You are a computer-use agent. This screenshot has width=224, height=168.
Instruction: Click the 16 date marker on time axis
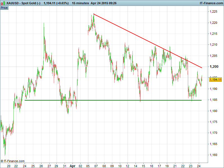coord(151,165)
